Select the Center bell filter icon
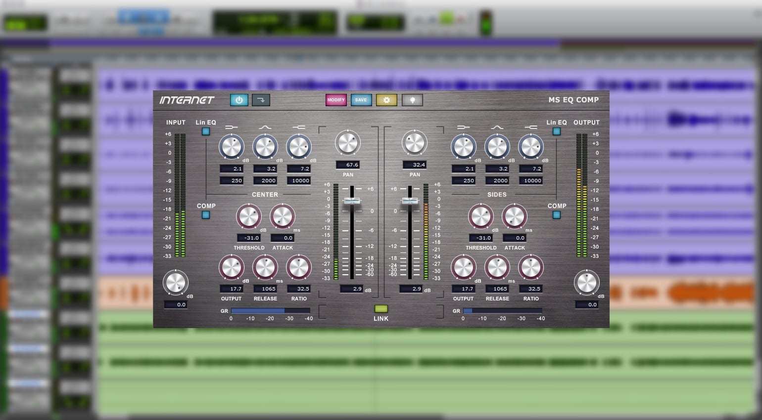The image size is (762, 420). [x=265, y=127]
